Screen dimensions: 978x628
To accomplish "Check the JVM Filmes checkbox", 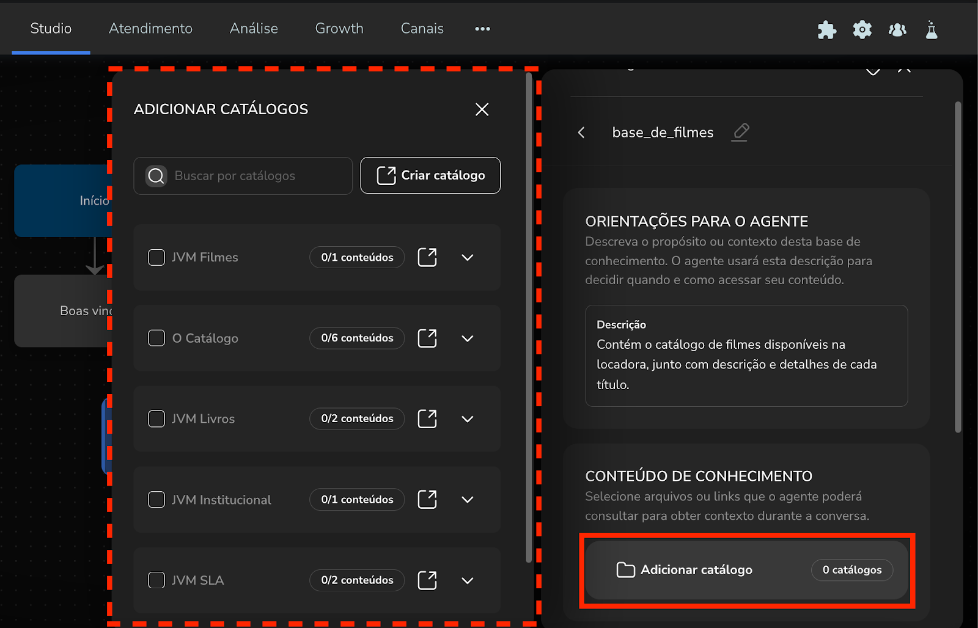I will [x=156, y=257].
